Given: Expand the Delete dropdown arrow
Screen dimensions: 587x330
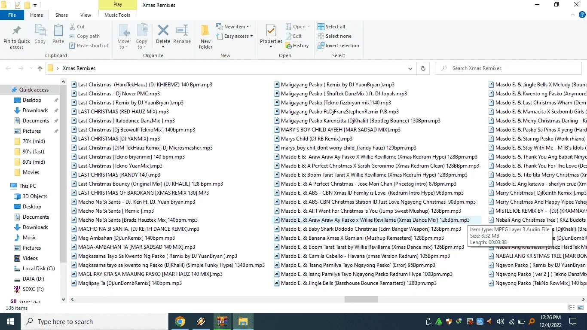Looking at the screenshot, I should click(163, 47).
